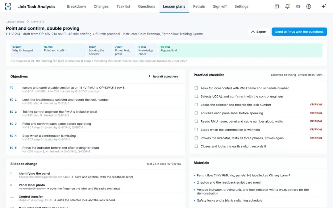This screenshot has height=208, width=333.
Task: Click the sparkle assistant icon
Action: (x=324, y=6)
